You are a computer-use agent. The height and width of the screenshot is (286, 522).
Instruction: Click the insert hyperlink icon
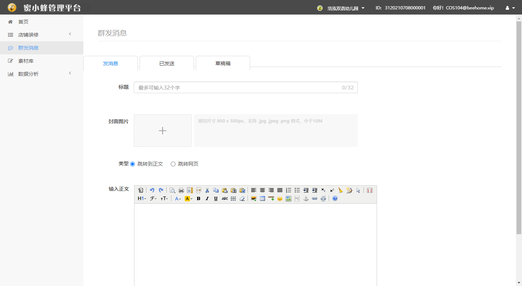315,199
